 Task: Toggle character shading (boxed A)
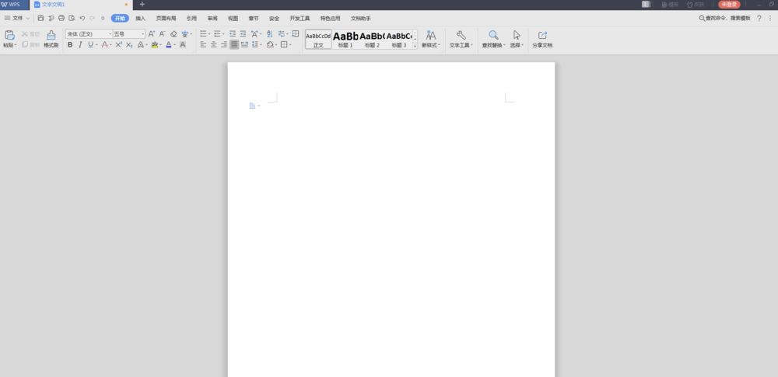point(183,44)
